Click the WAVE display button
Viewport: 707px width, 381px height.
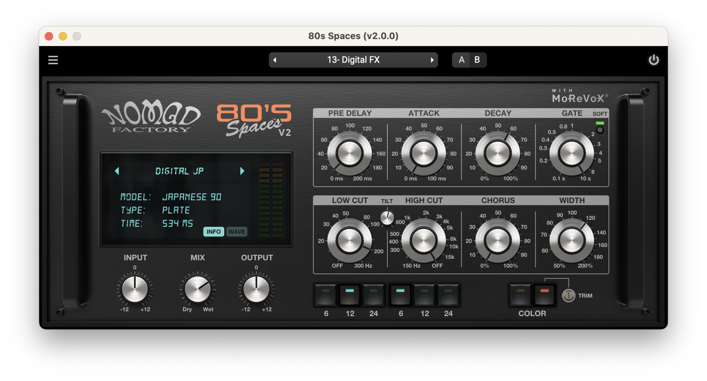click(x=236, y=232)
